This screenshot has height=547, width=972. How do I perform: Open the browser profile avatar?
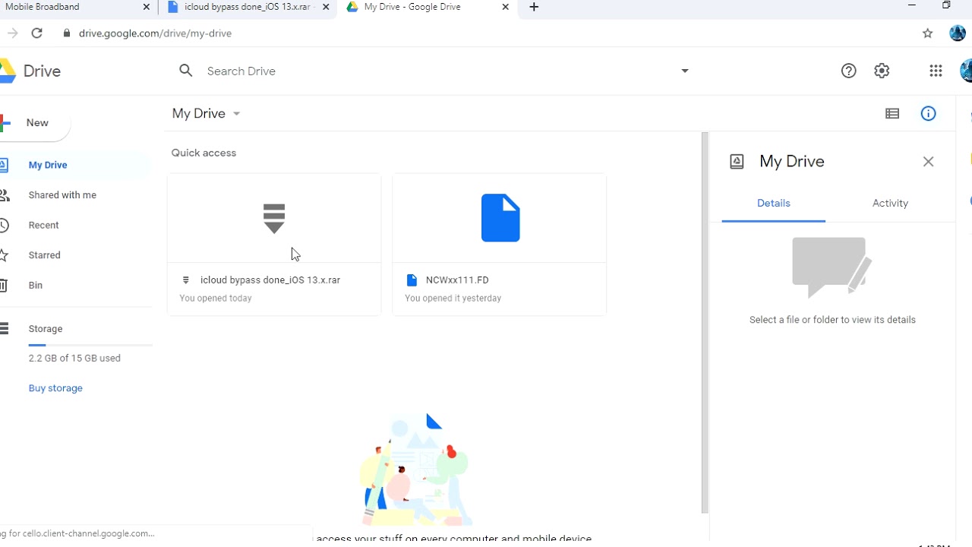958,33
